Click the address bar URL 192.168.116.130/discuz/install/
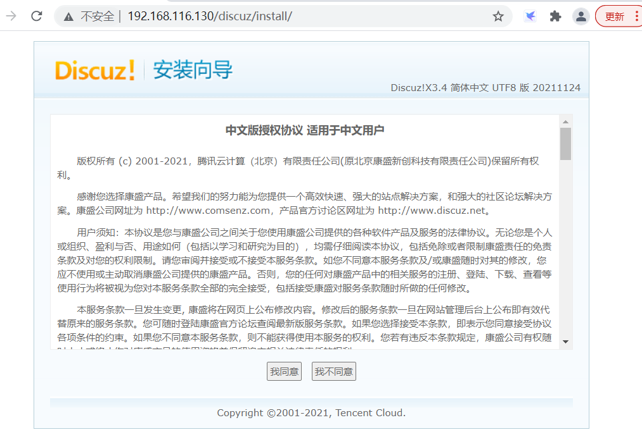The width and height of the screenshot is (642, 432). click(210, 16)
